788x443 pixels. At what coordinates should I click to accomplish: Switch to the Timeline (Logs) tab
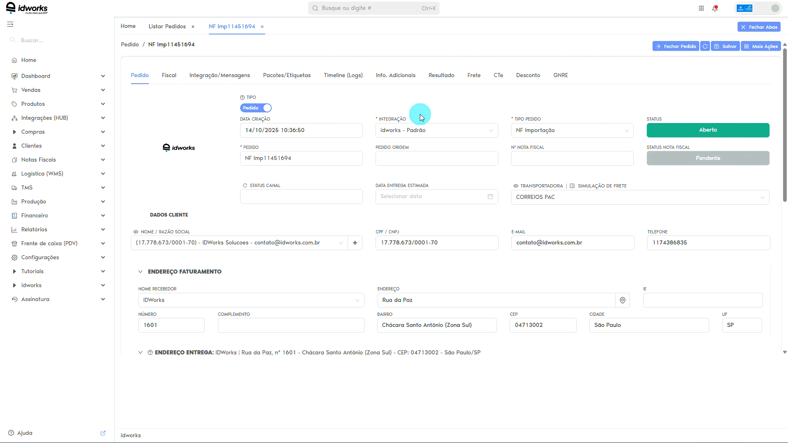pos(343,75)
